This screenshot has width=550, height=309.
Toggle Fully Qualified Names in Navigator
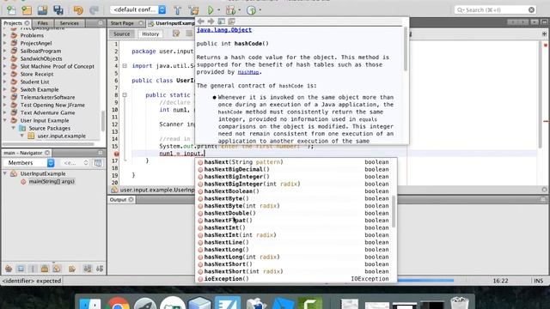pos(72,269)
